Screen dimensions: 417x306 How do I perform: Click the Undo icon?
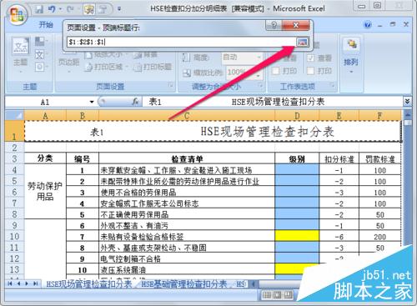coord(52,10)
